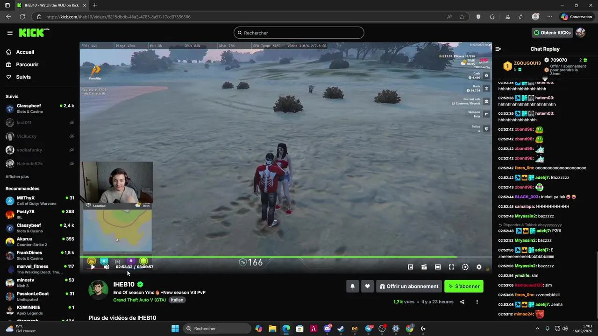
Task: Open Steam from taskbar
Action: [x=341, y=329]
